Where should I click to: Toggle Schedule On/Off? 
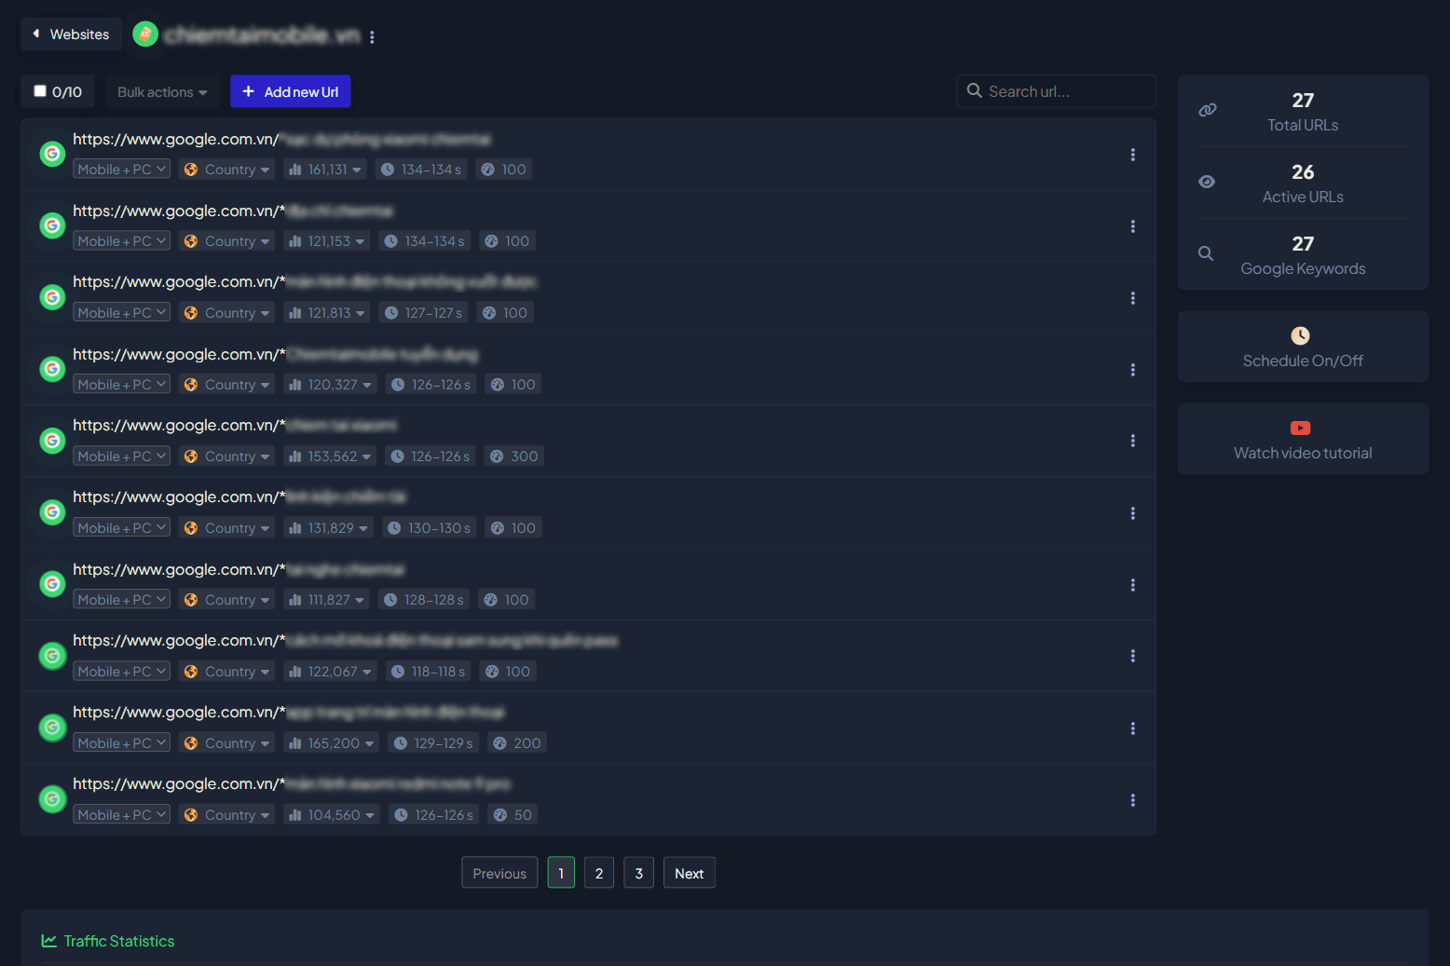(1303, 347)
